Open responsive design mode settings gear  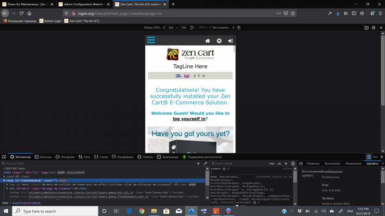[x=373, y=28]
